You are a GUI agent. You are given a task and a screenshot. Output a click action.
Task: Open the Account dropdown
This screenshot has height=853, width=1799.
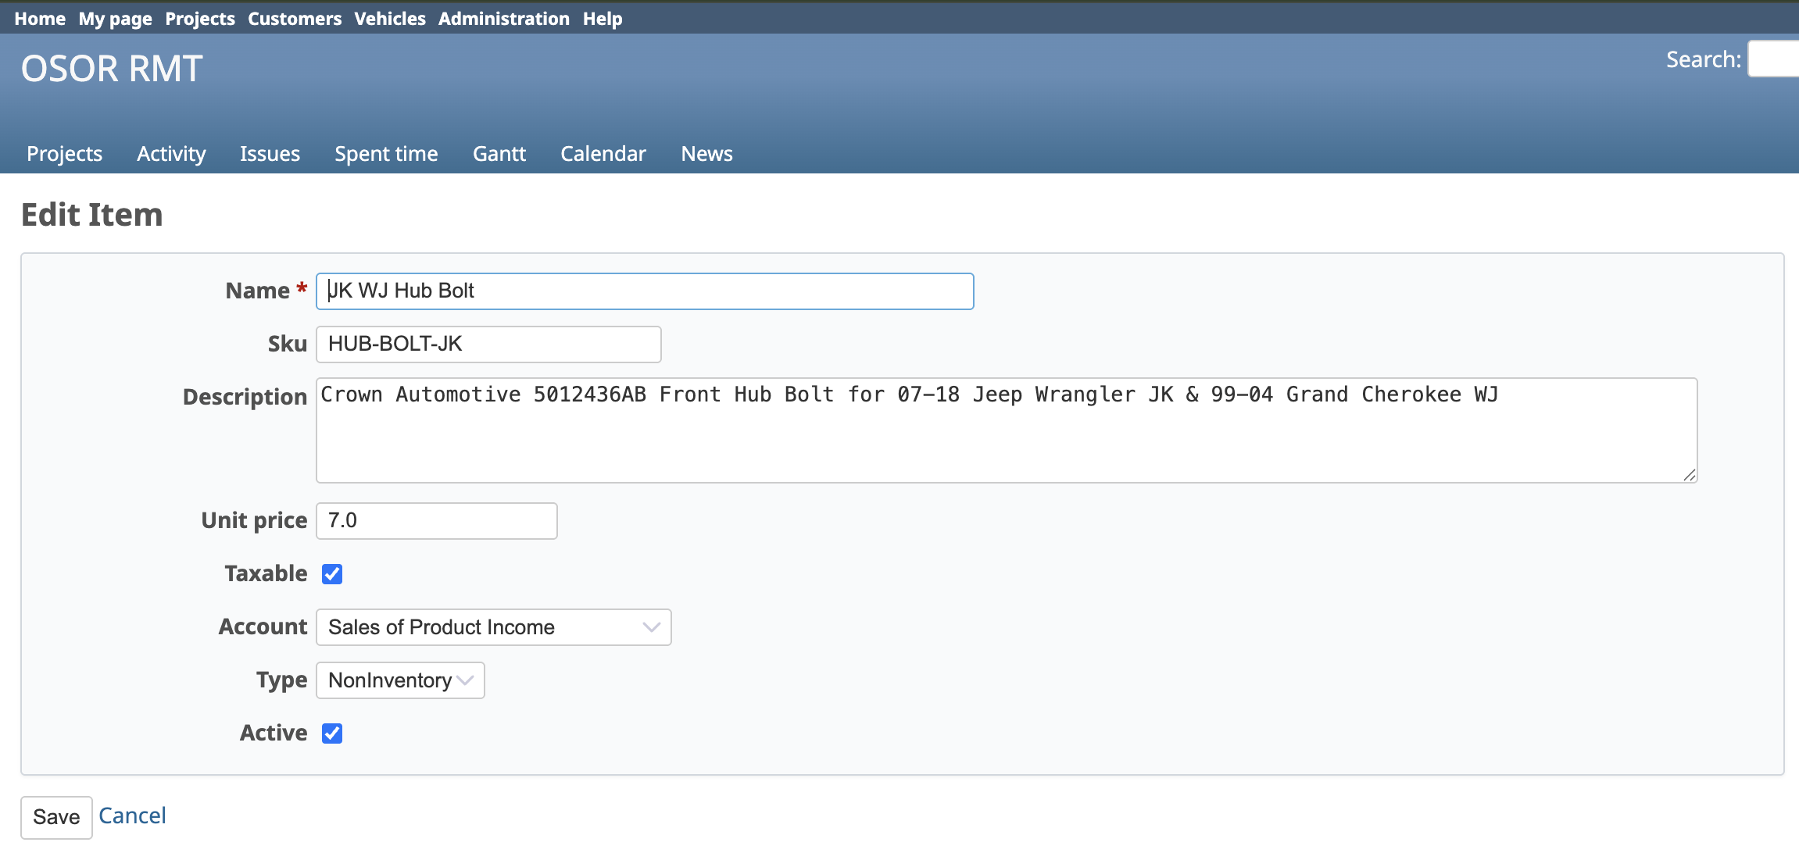493,627
